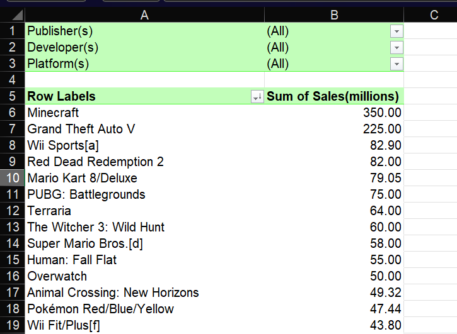Click the Publisher(s) label cell
The width and height of the screenshot is (457, 334).
pos(144,31)
